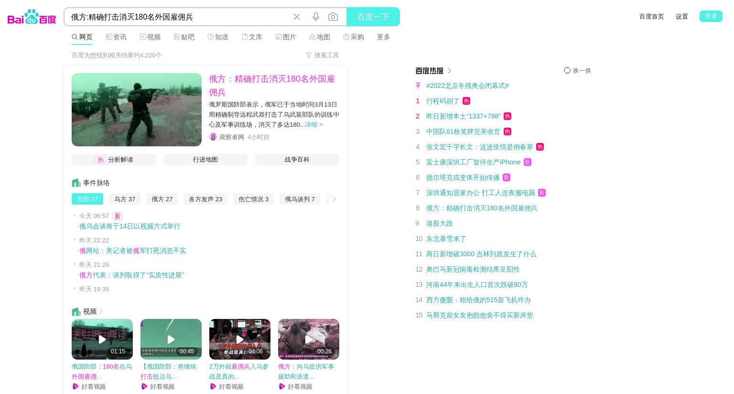Image resolution: width=734 pixels, height=394 pixels.
Task: Click the 事件脉络 section icon
Action: point(76,183)
